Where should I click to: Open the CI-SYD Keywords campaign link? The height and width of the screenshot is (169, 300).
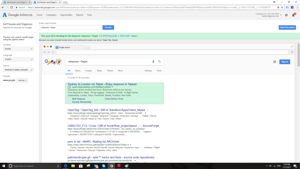click(x=108, y=36)
